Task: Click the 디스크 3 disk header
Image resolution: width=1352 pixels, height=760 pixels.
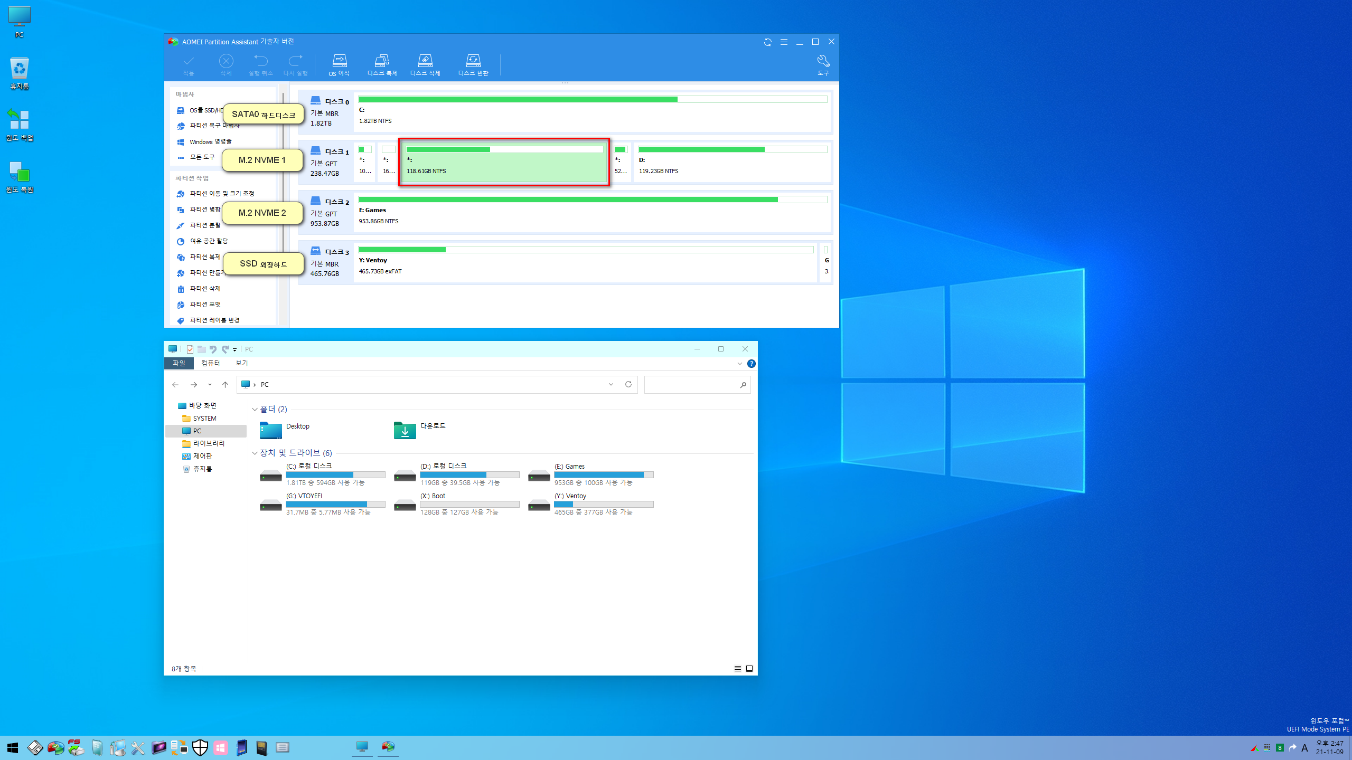Action: coord(326,262)
